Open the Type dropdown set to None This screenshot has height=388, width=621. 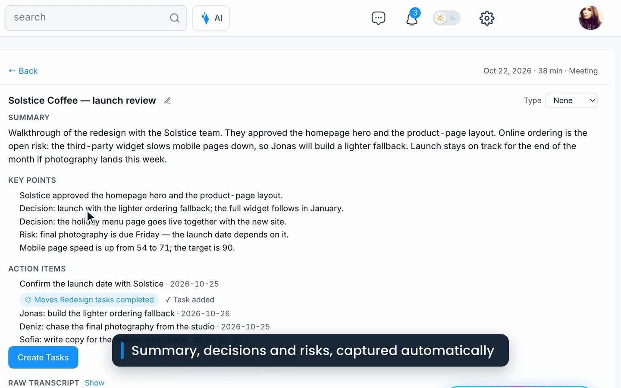click(x=571, y=100)
